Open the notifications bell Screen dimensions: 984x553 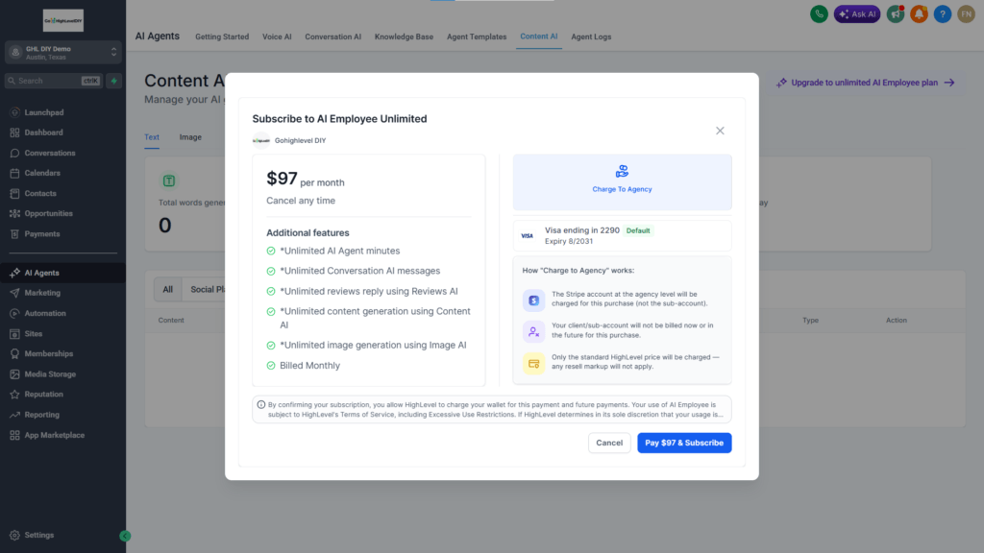pyautogui.click(x=919, y=13)
